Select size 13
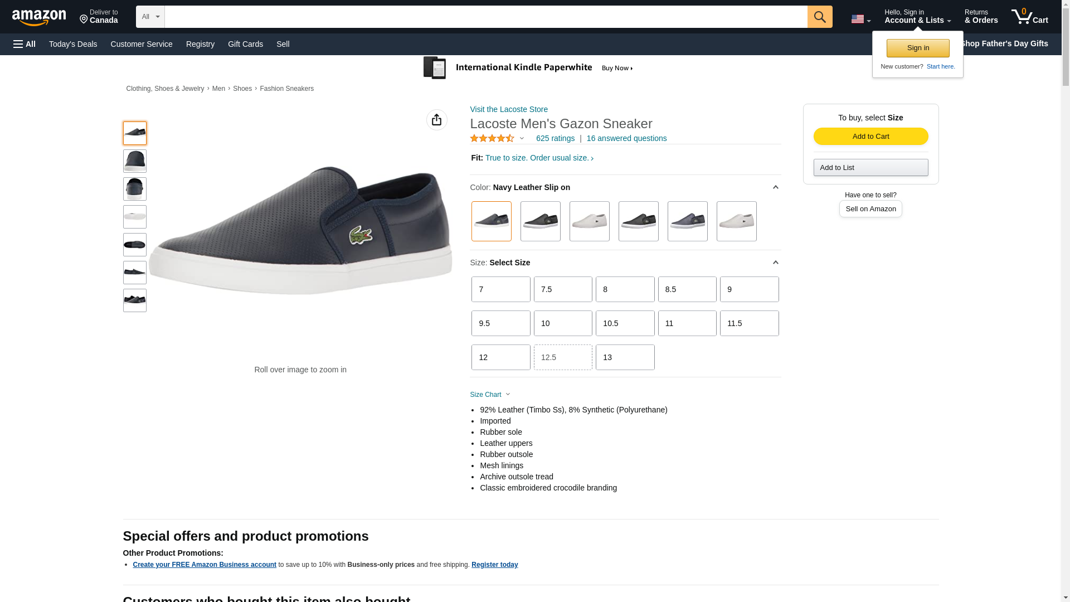The image size is (1070, 602). pyautogui.click(x=625, y=357)
